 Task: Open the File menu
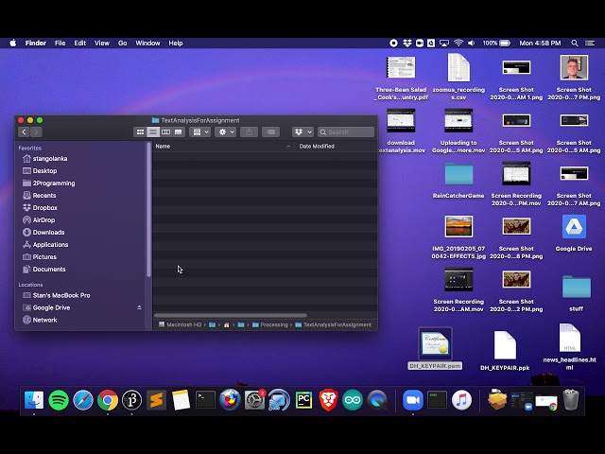coord(60,44)
